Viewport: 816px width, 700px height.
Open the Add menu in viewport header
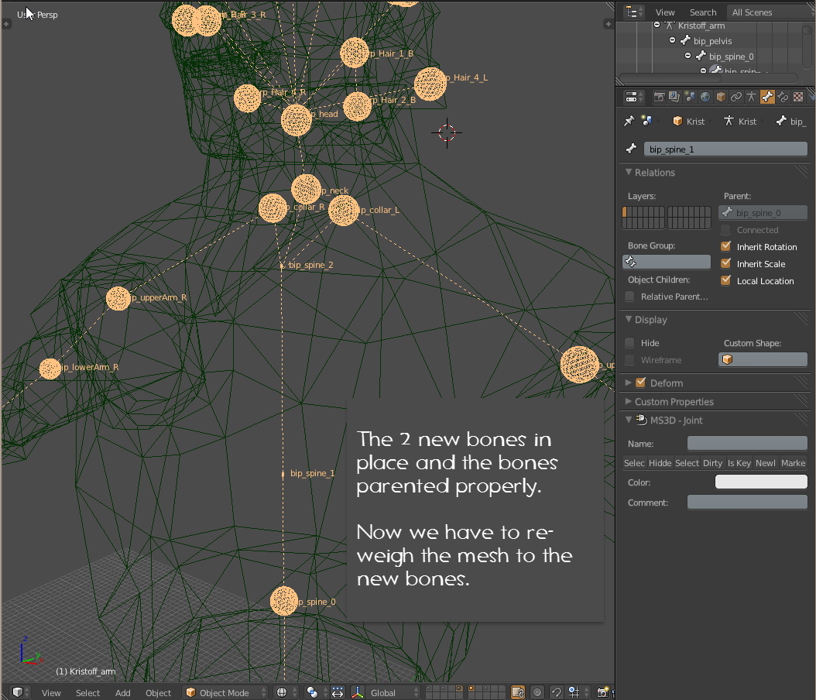123,693
